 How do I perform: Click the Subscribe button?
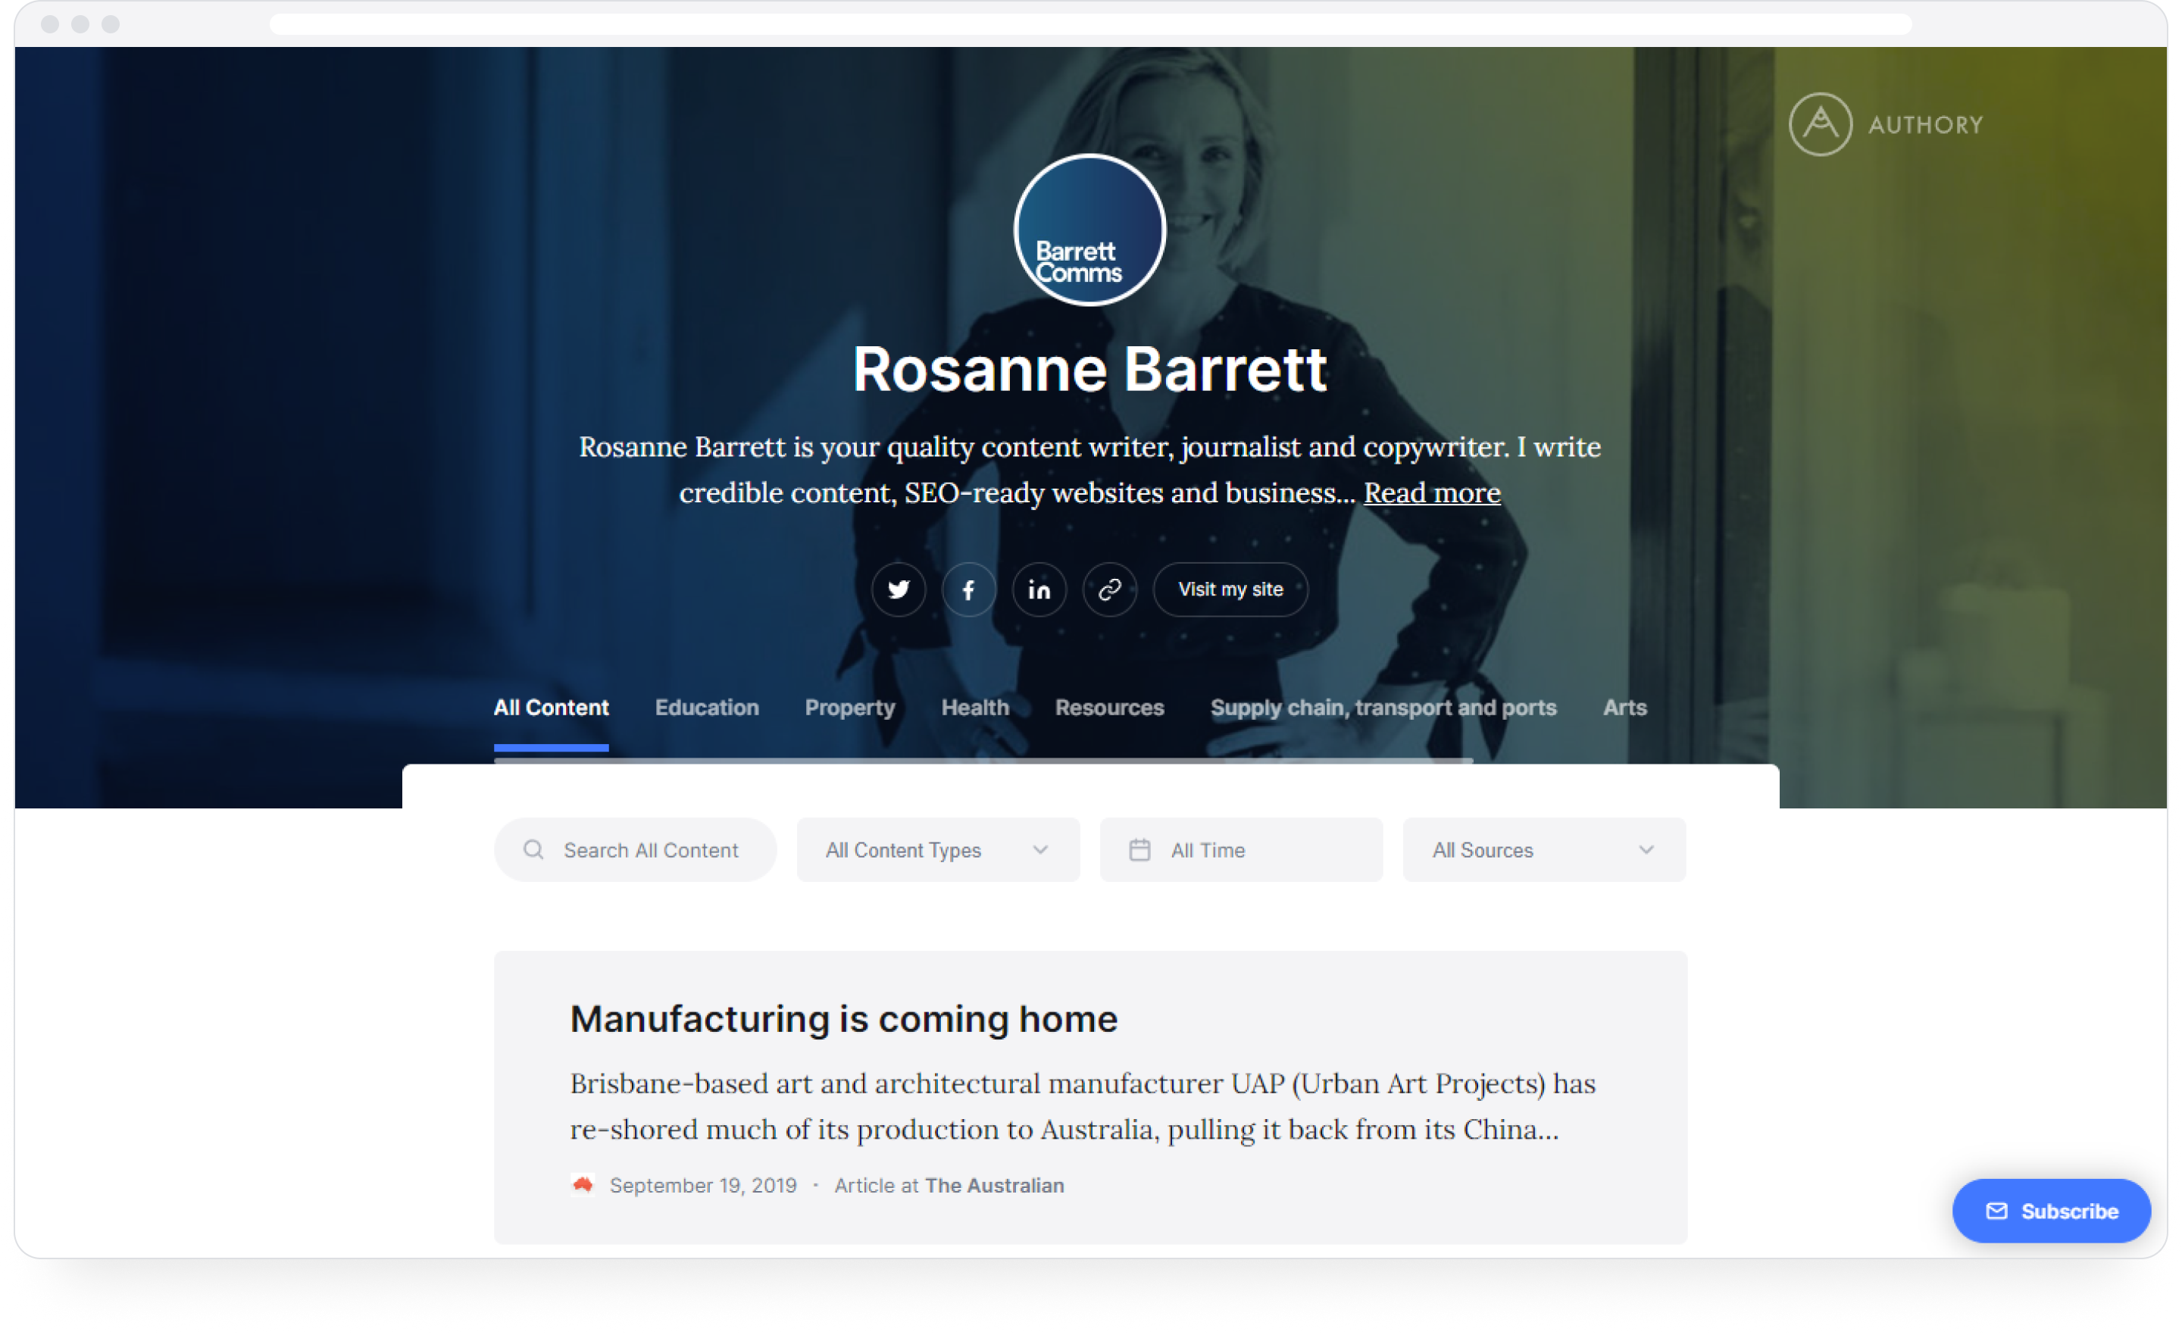tap(2050, 1211)
